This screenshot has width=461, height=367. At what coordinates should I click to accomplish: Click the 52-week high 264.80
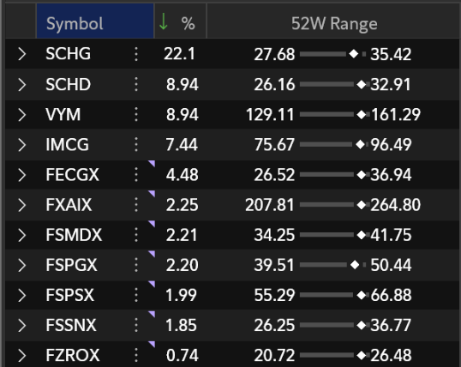pyautogui.click(x=395, y=205)
